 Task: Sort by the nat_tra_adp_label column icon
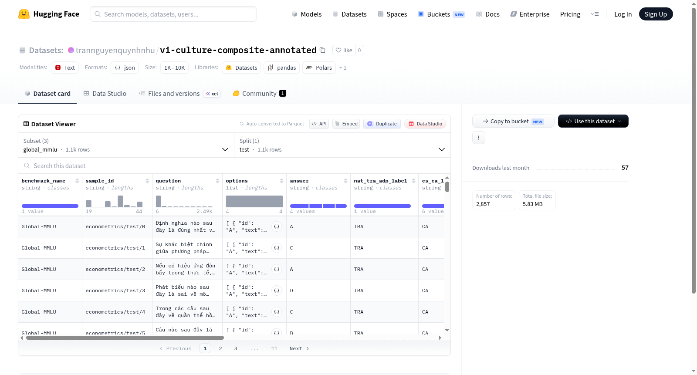coord(413,181)
